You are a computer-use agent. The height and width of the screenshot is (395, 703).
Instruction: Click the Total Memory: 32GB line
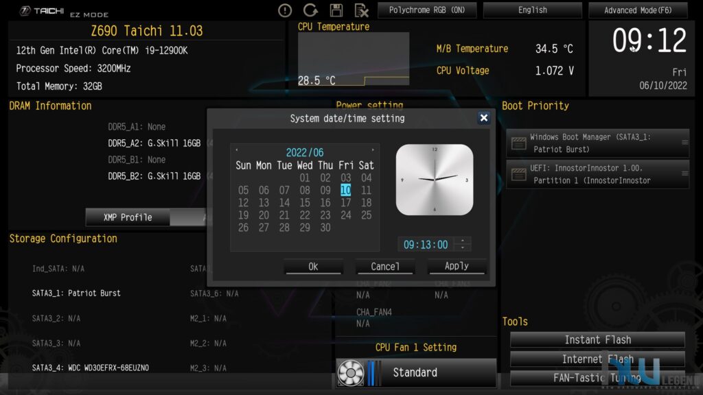click(x=59, y=86)
